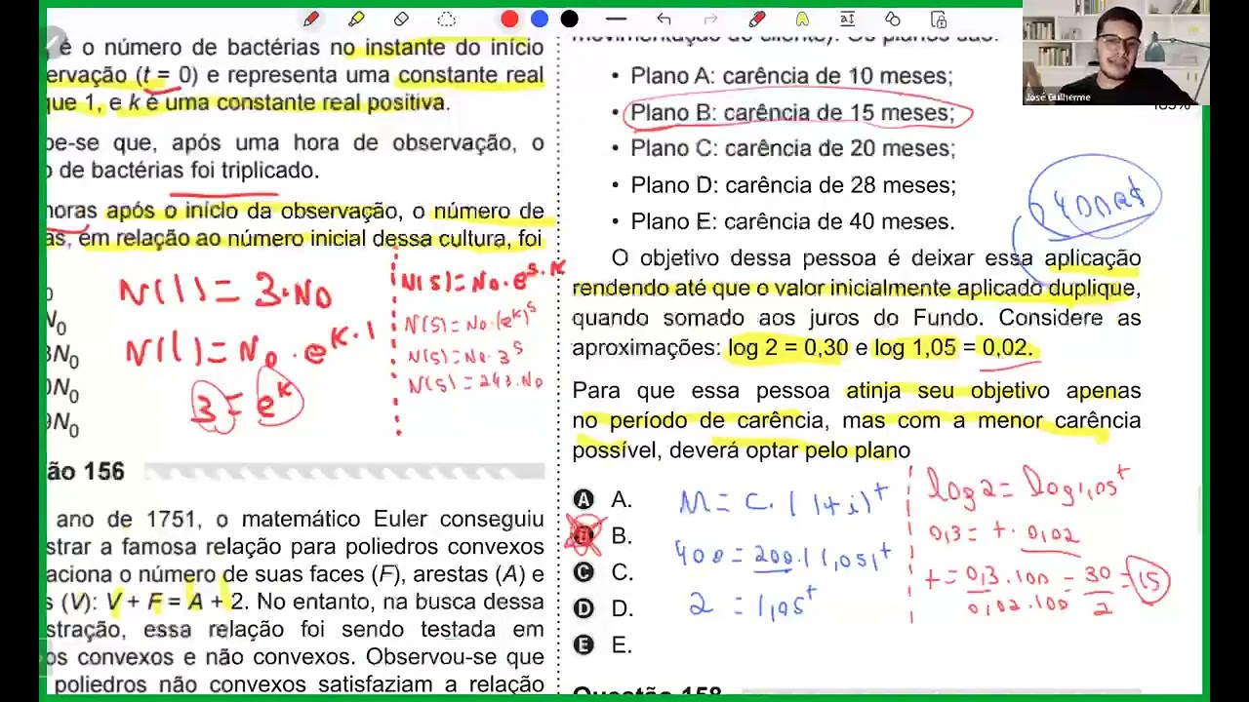The width and height of the screenshot is (1249, 702).
Task: Open the shapes tool
Action: coord(893,19)
